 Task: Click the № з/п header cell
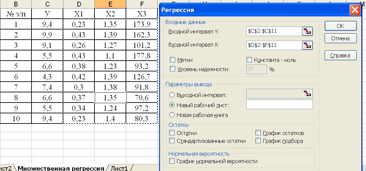[x=16, y=14]
